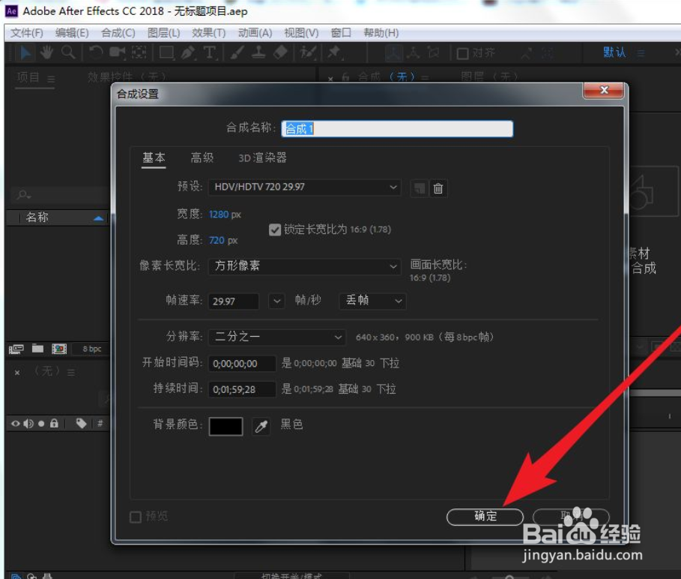
Task: Click the audio speaker column icon in timeline
Action: tap(28, 424)
